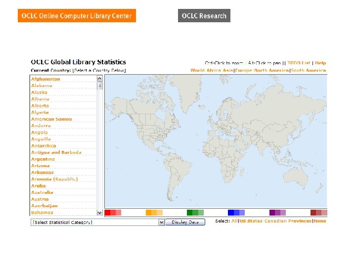Click the green legend color swatch
The image size is (356, 267).
195,213
